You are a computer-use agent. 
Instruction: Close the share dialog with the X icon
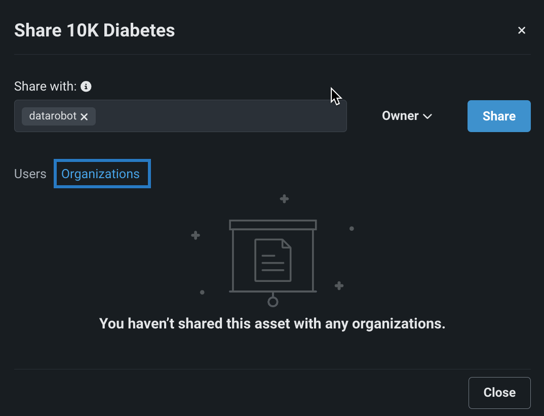point(521,30)
